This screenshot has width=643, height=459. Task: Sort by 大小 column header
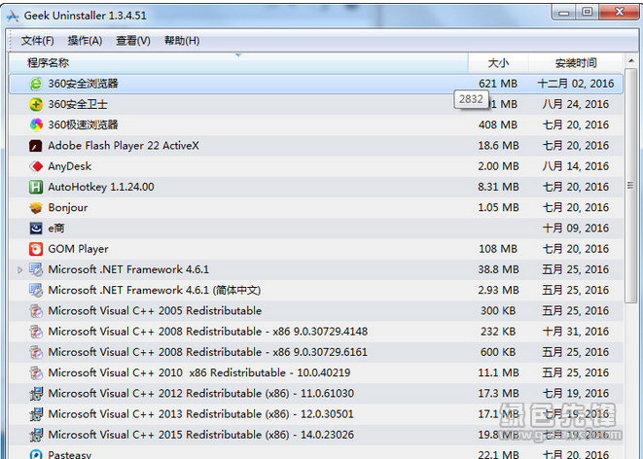[498, 62]
